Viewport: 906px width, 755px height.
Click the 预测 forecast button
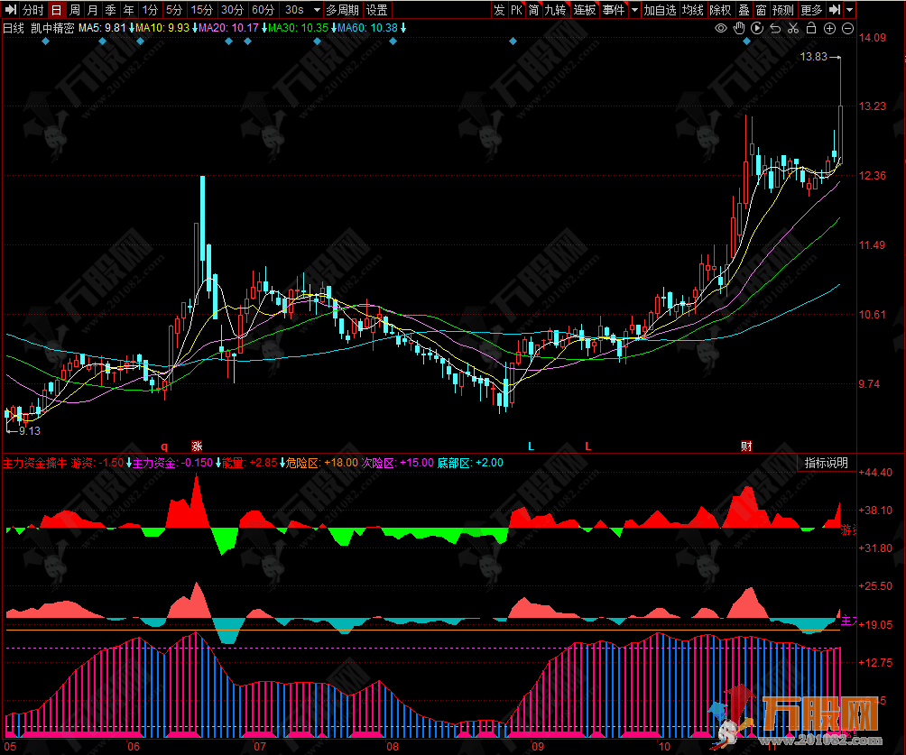[783, 10]
